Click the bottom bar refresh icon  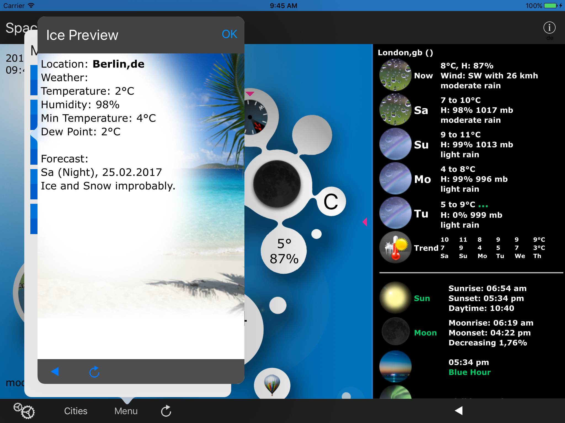tap(166, 411)
